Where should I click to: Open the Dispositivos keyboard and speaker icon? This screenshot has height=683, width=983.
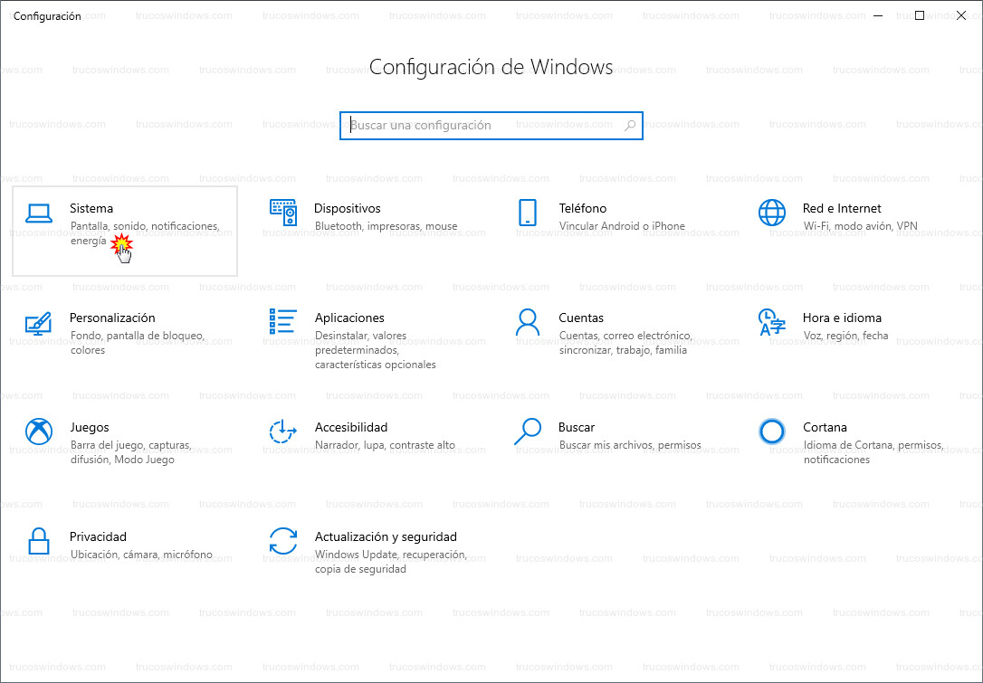click(x=283, y=213)
